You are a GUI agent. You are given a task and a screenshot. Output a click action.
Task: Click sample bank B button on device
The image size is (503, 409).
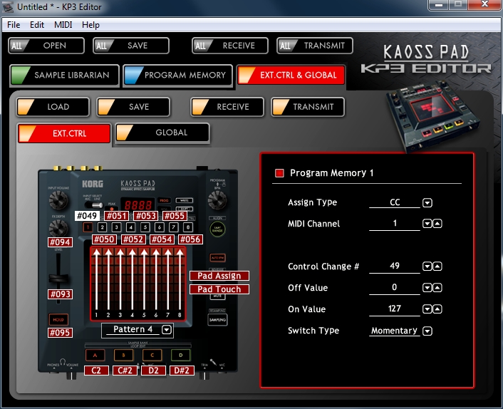[123, 355]
